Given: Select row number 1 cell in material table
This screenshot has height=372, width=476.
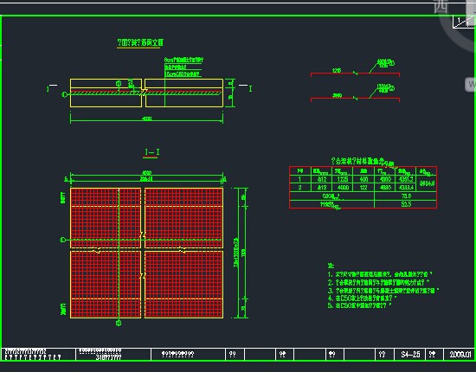Looking at the screenshot, I should pyautogui.click(x=300, y=179).
